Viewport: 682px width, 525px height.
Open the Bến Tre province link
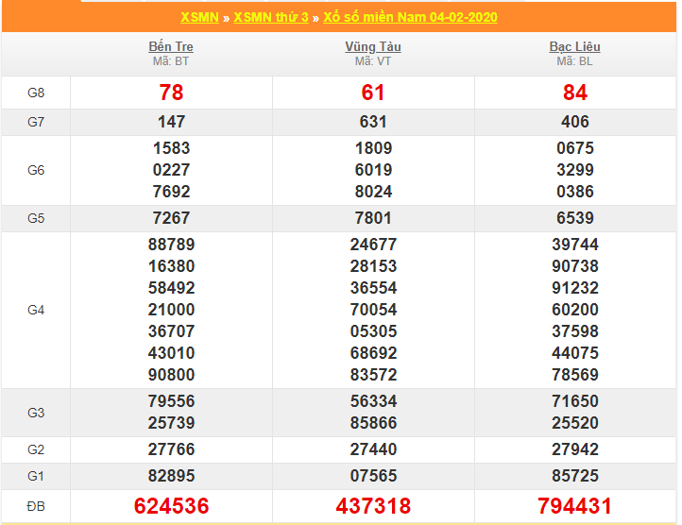pyautogui.click(x=171, y=46)
